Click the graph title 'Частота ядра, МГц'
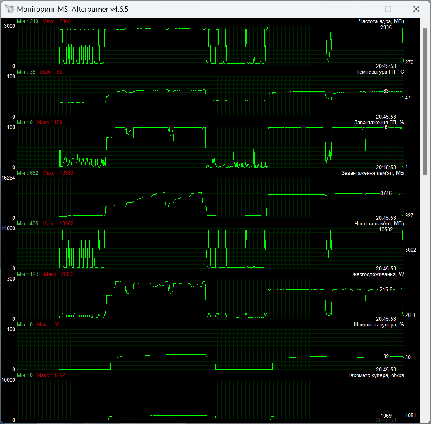Viewport: 431px width, 424px height. coord(381,21)
